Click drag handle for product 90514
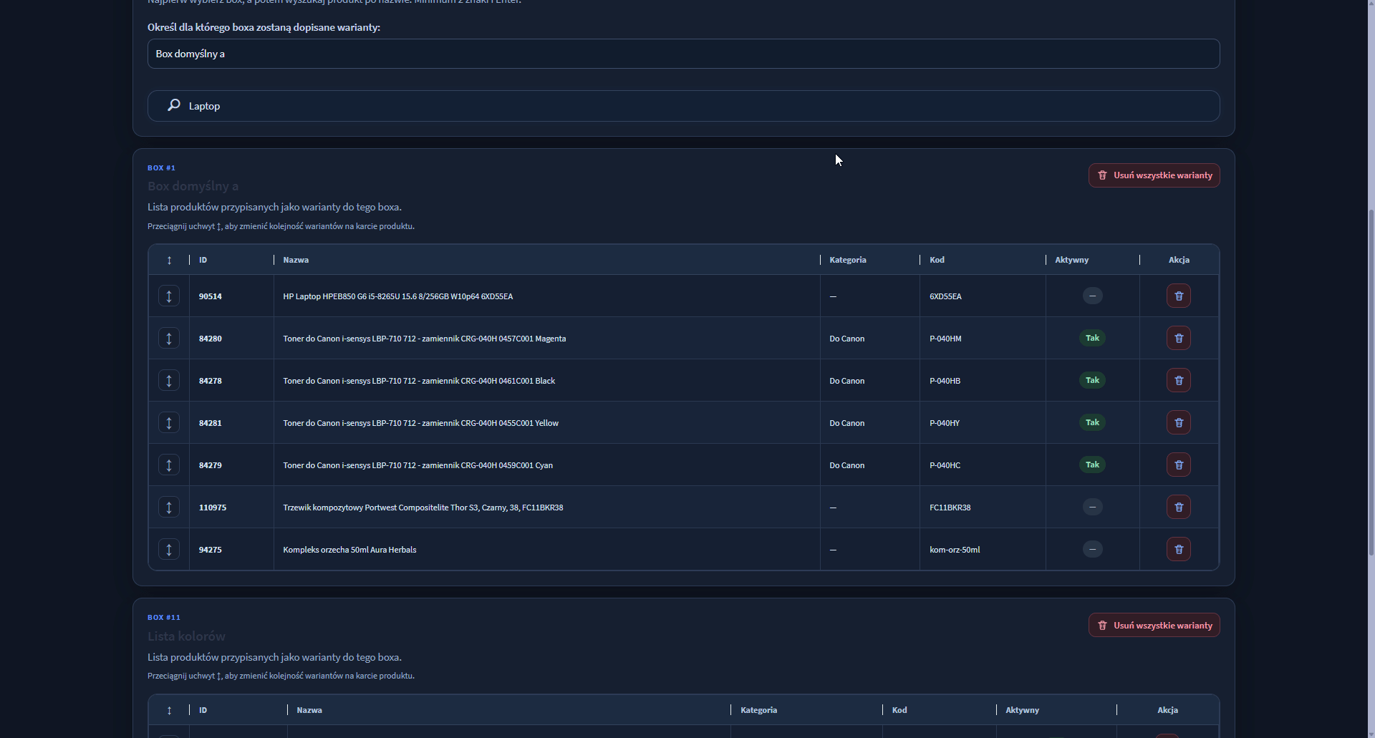This screenshot has width=1375, height=738. pos(169,296)
